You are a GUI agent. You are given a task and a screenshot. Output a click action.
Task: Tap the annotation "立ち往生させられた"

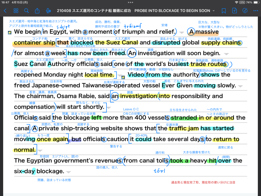tap(183, 110)
